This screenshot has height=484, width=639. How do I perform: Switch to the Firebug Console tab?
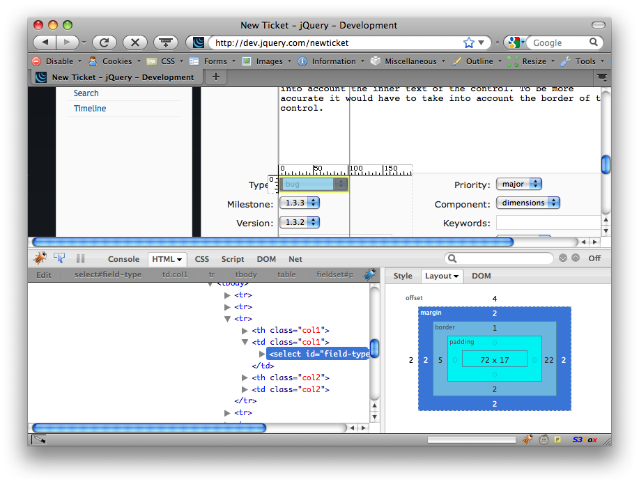coord(123,259)
